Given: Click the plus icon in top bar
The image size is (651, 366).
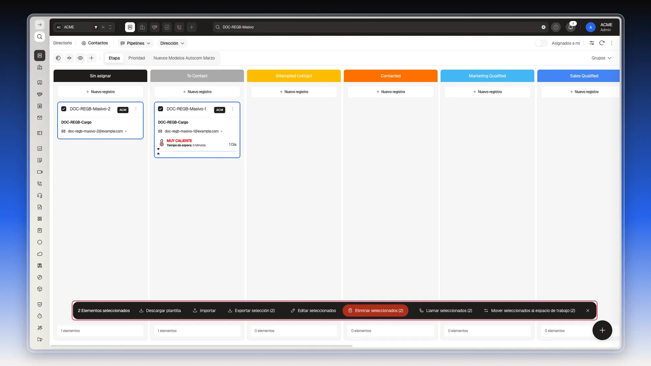Looking at the screenshot, I should tap(192, 27).
